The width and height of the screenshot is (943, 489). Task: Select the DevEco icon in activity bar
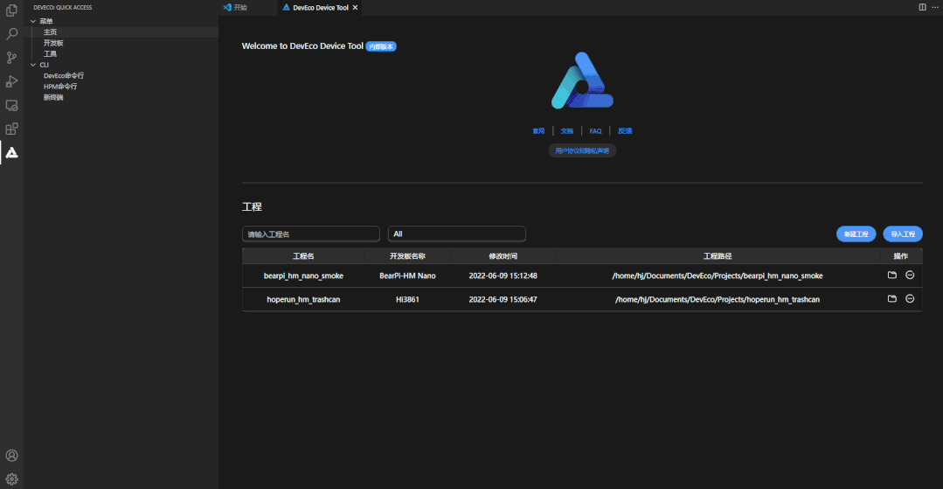[x=11, y=153]
